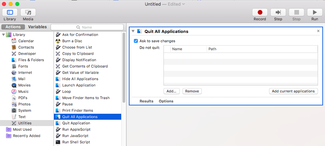The image size is (325, 146).
Task: Click the Record button icon
Action: pos(260,13)
